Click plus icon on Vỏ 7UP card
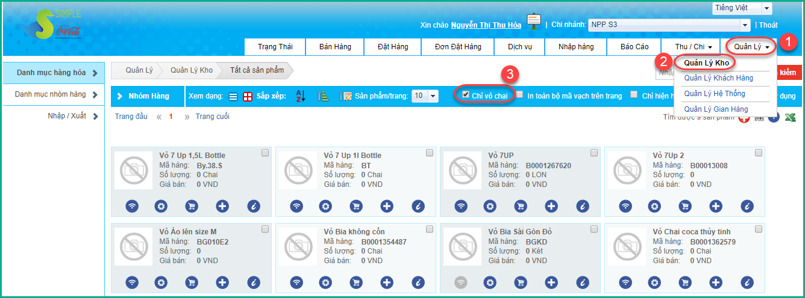Screen dimensions: 805x298 point(551,206)
